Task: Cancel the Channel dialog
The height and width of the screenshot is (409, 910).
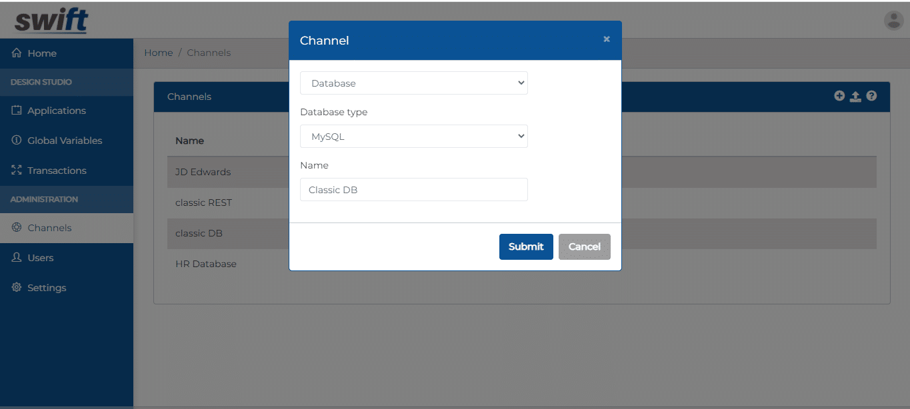Action: click(x=585, y=246)
